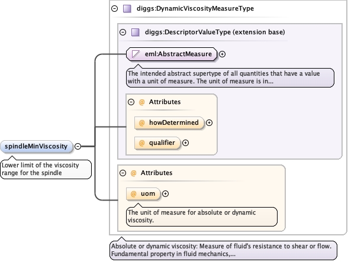
Task: Click the @ icon of the uom attribute
Action: (x=133, y=193)
